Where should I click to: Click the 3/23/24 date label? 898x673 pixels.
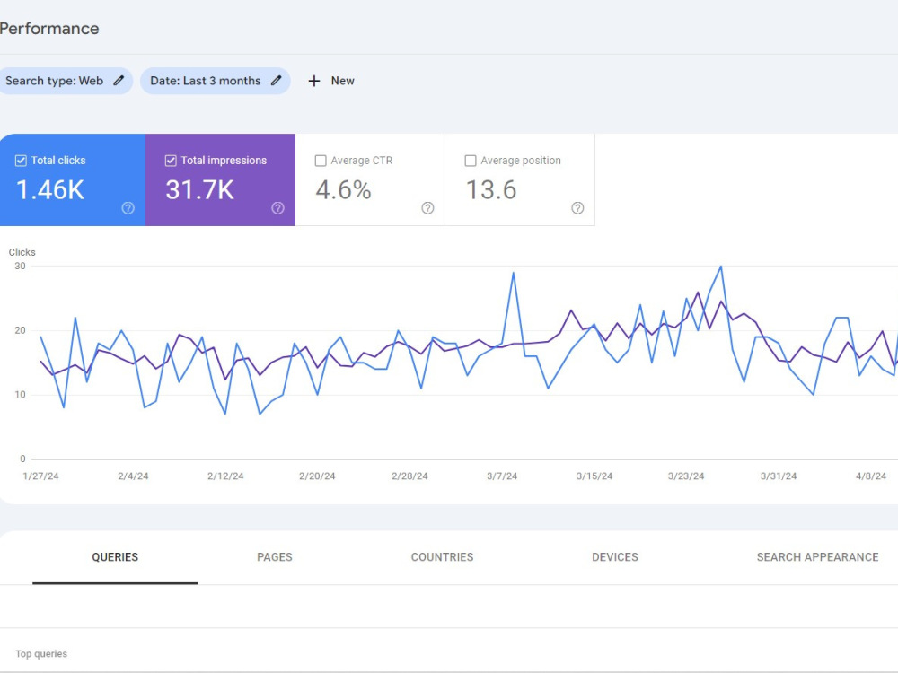686,476
